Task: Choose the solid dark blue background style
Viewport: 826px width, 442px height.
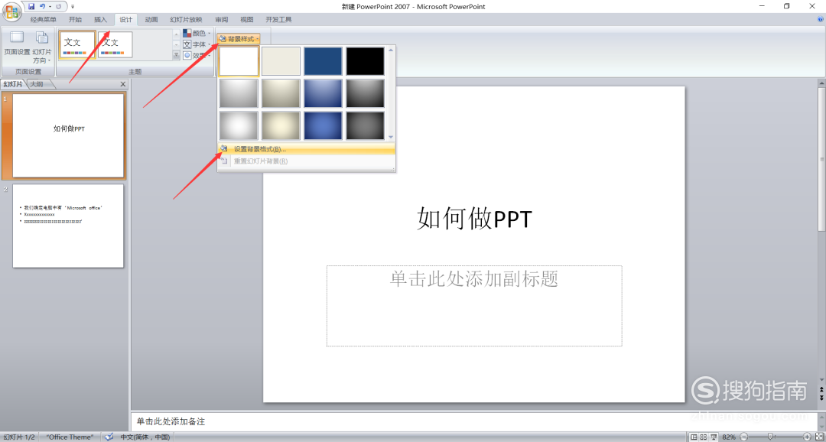Action: coord(323,61)
